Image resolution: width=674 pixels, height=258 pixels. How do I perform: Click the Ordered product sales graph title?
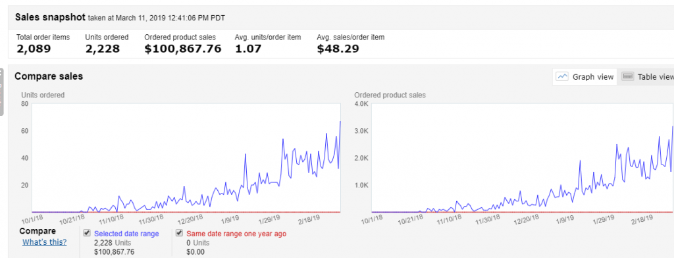coord(390,95)
